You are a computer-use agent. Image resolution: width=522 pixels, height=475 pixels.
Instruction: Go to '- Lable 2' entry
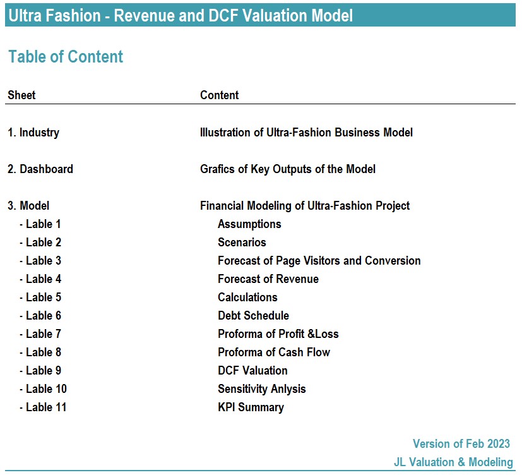(40, 242)
